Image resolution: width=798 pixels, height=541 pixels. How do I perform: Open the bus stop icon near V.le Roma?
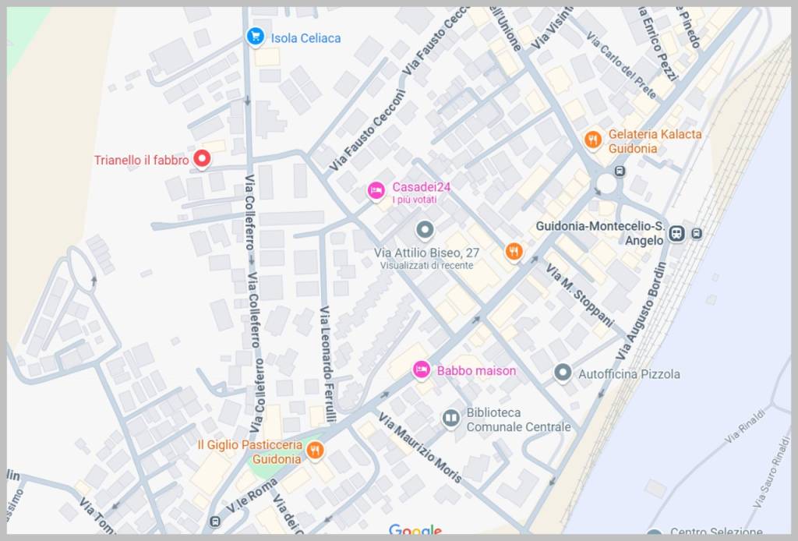coord(215,522)
